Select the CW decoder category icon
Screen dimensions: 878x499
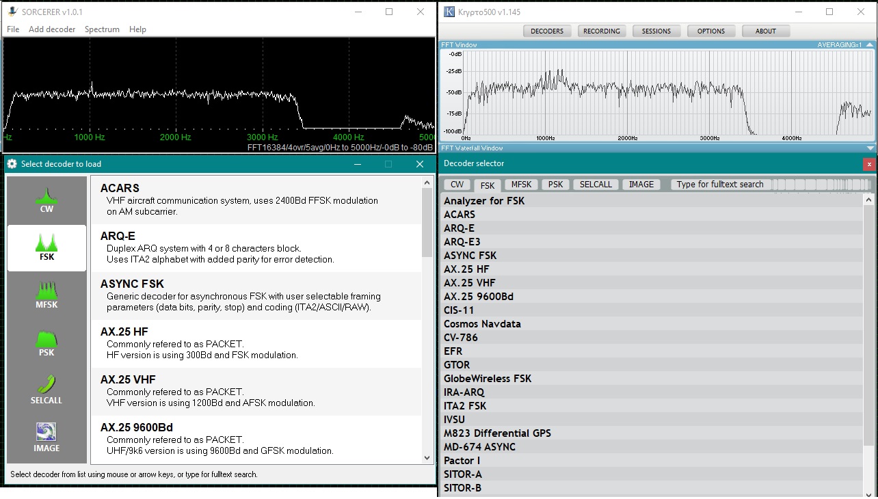(x=46, y=197)
